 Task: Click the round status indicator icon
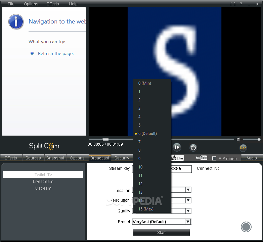[x=246, y=227]
